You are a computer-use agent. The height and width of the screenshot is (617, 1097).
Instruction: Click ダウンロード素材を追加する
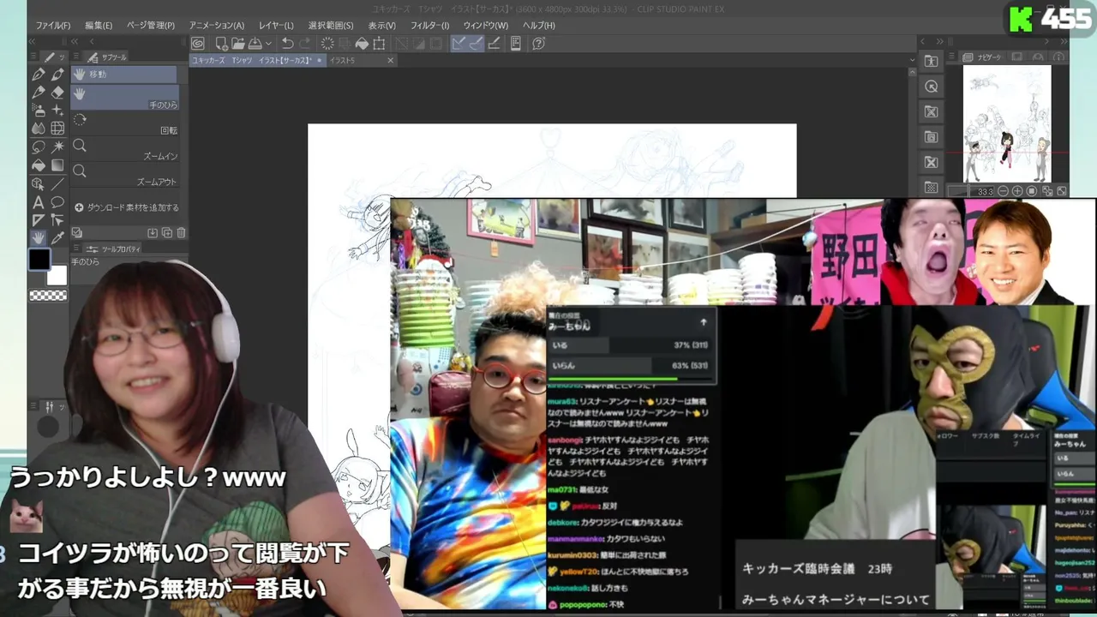click(x=127, y=207)
